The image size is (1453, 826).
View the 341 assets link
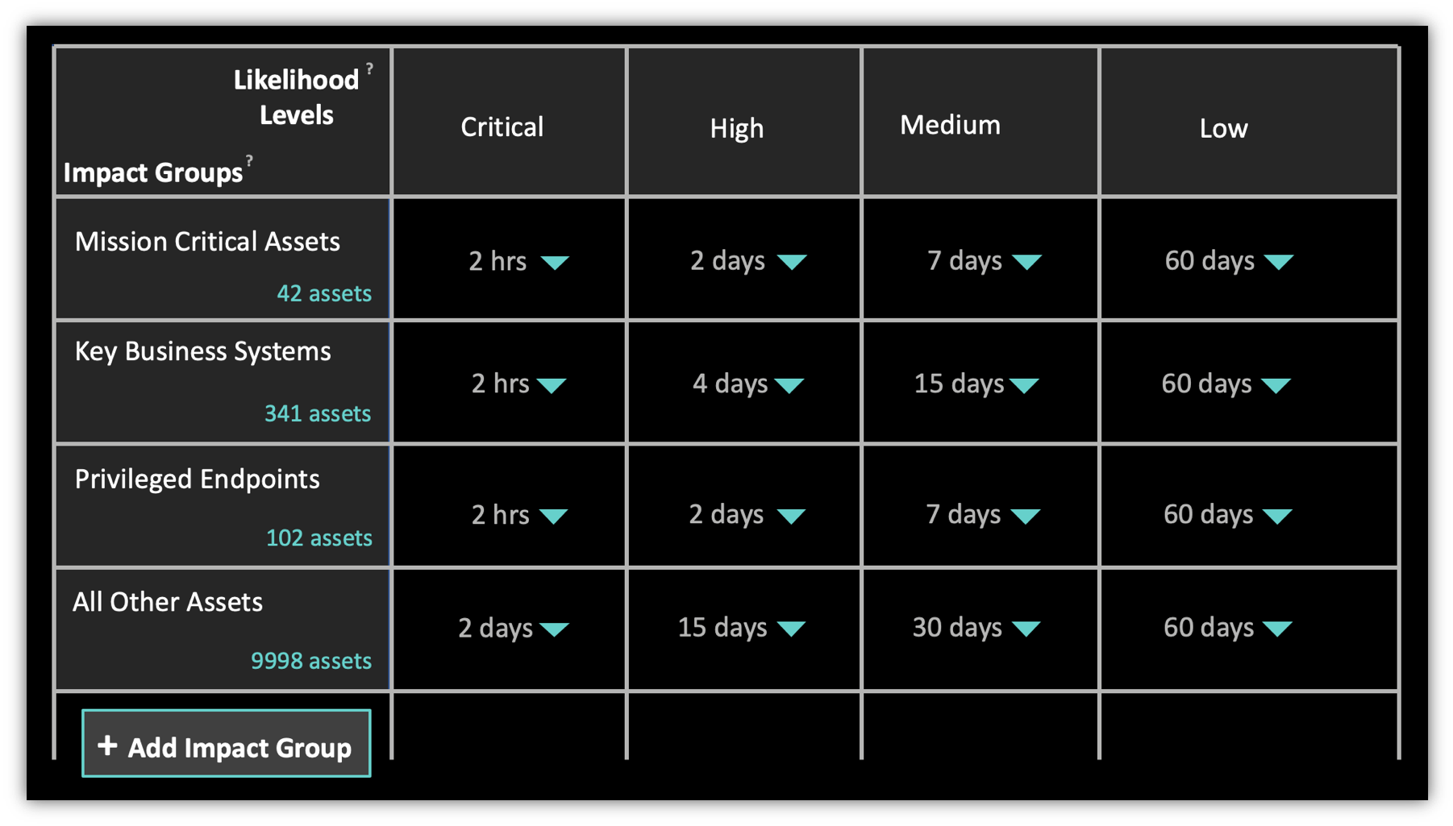[318, 413]
